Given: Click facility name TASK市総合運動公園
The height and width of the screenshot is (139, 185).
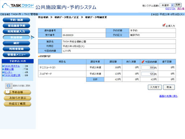Looking at the screenshot, I should [74, 42].
